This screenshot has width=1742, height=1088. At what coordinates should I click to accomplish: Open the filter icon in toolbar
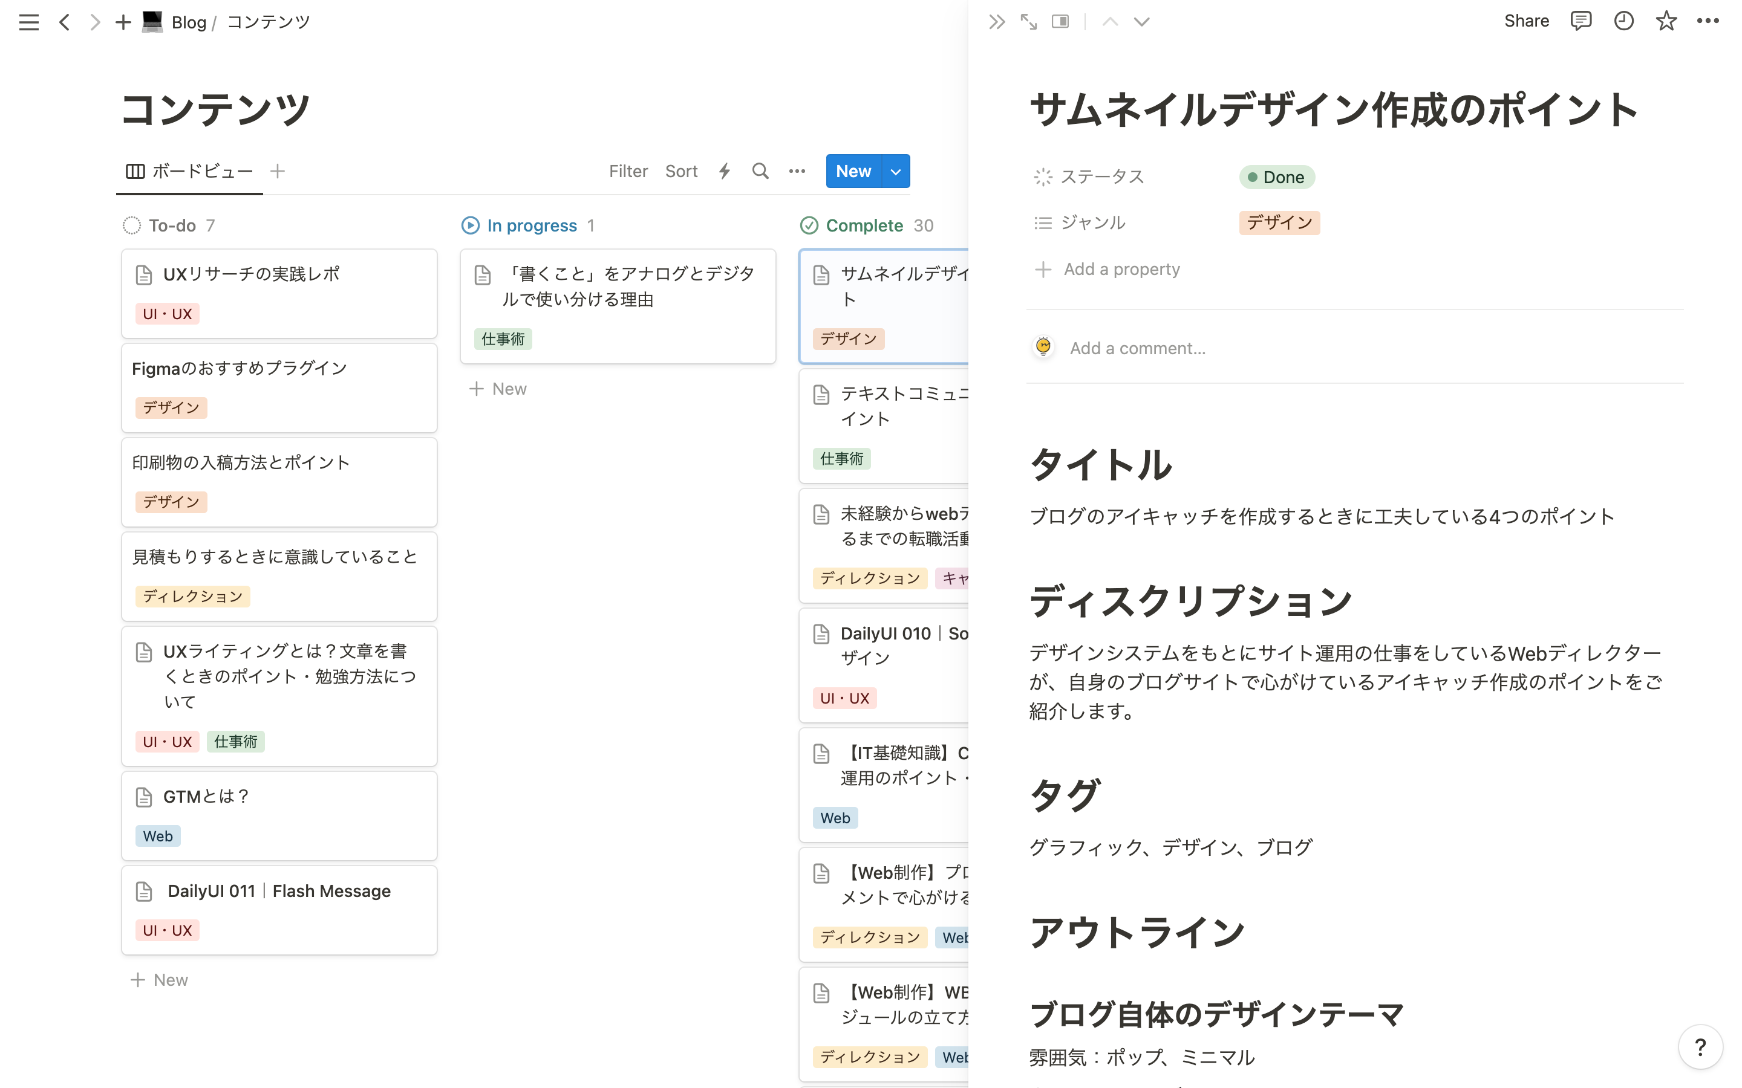(x=627, y=170)
